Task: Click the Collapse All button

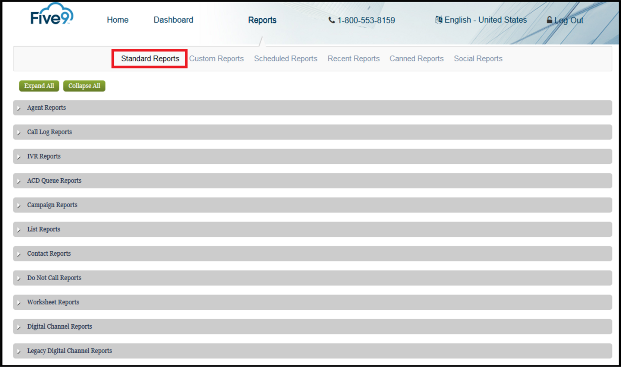Action: click(84, 86)
